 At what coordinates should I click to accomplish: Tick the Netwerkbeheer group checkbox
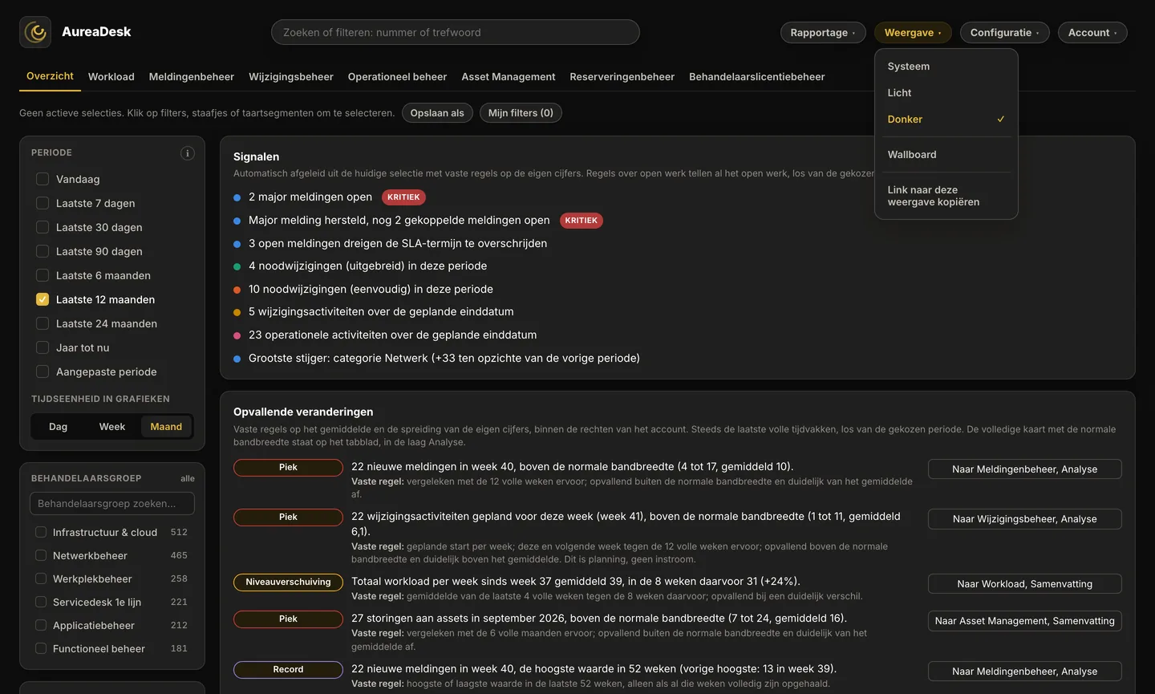[41, 555]
